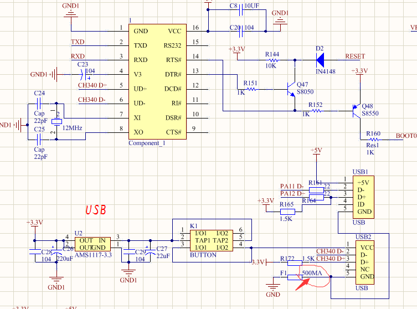Select CH340 D- label beside USB2
Screen dimensions: 417x309
coord(330,251)
